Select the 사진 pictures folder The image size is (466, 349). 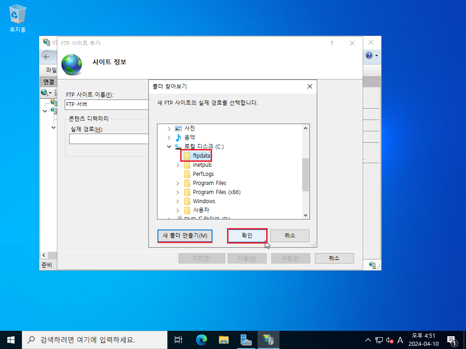pos(185,128)
